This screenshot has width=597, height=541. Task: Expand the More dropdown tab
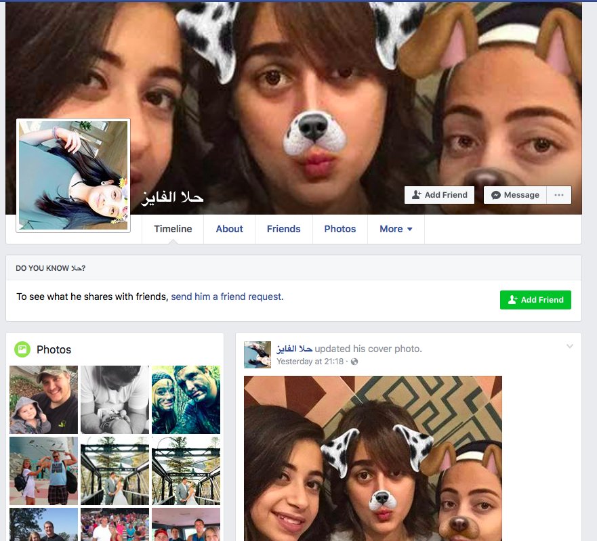pyautogui.click(x=396, y=229)
